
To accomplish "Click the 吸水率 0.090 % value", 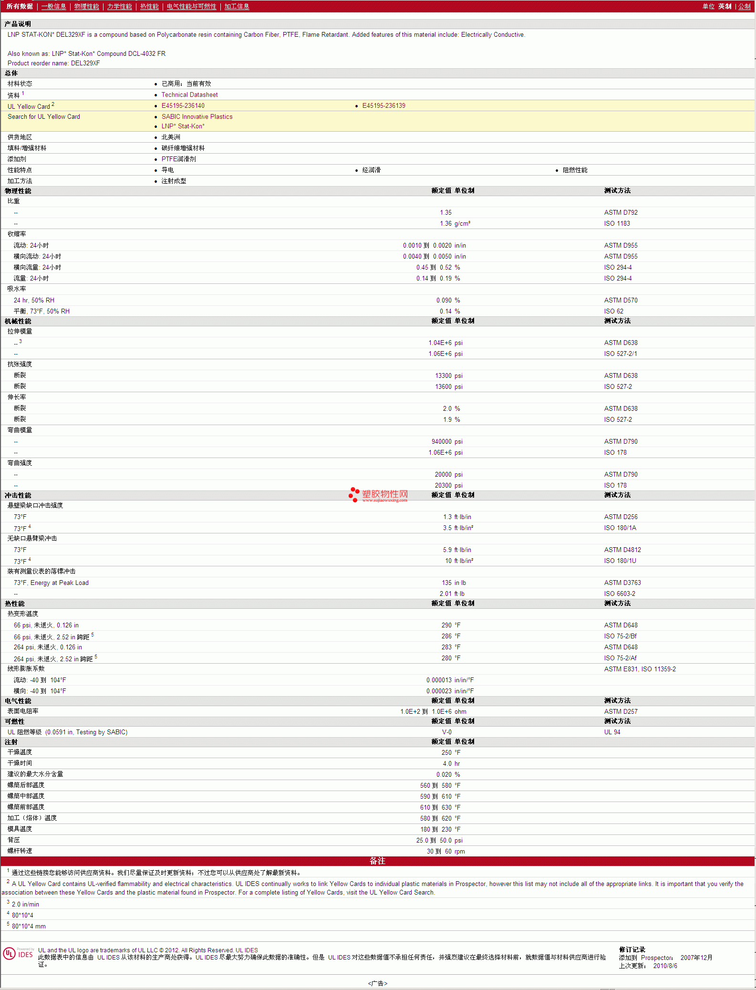I will tap(448, 300).
